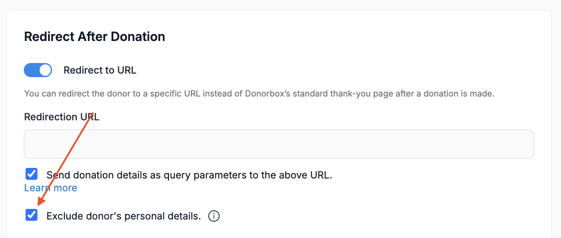Click the white knob of the redirect switch
The image size is (561, 238).
(45, 70)
